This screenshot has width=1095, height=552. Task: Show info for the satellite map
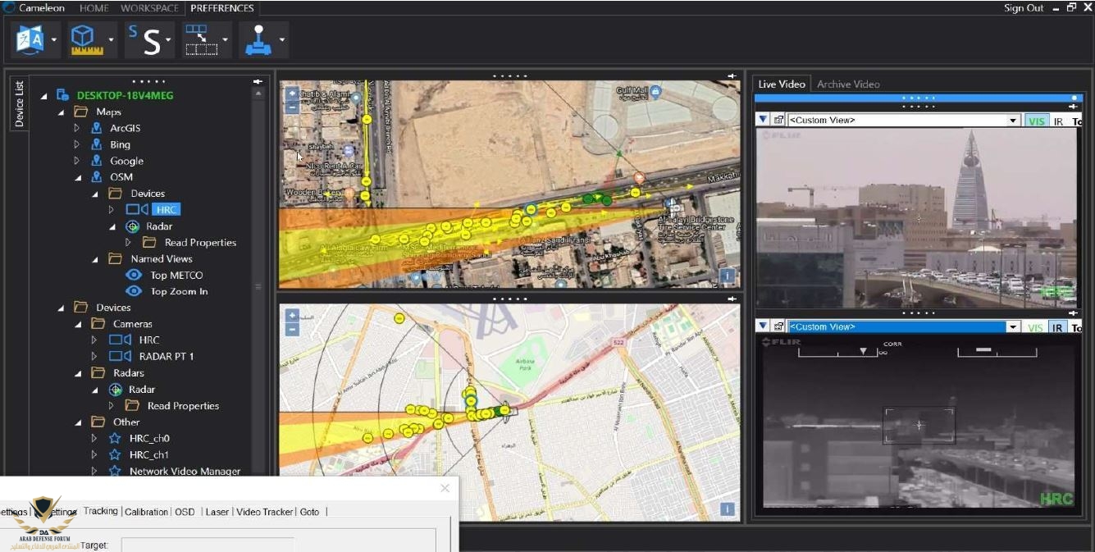click(x=727, y=276)
